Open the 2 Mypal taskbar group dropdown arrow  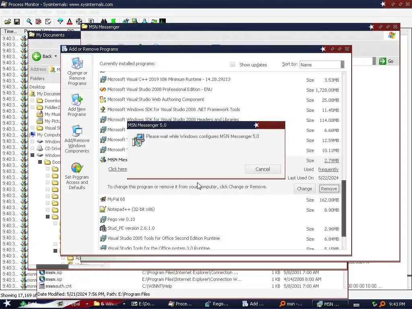tap(87, 304)
